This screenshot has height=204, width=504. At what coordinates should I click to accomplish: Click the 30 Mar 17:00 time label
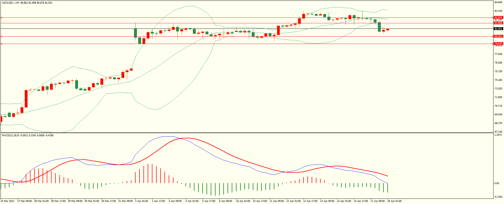(x=109, y=201)
